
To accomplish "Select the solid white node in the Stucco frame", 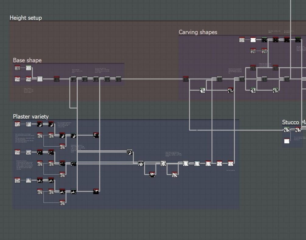I will (287, 141).
